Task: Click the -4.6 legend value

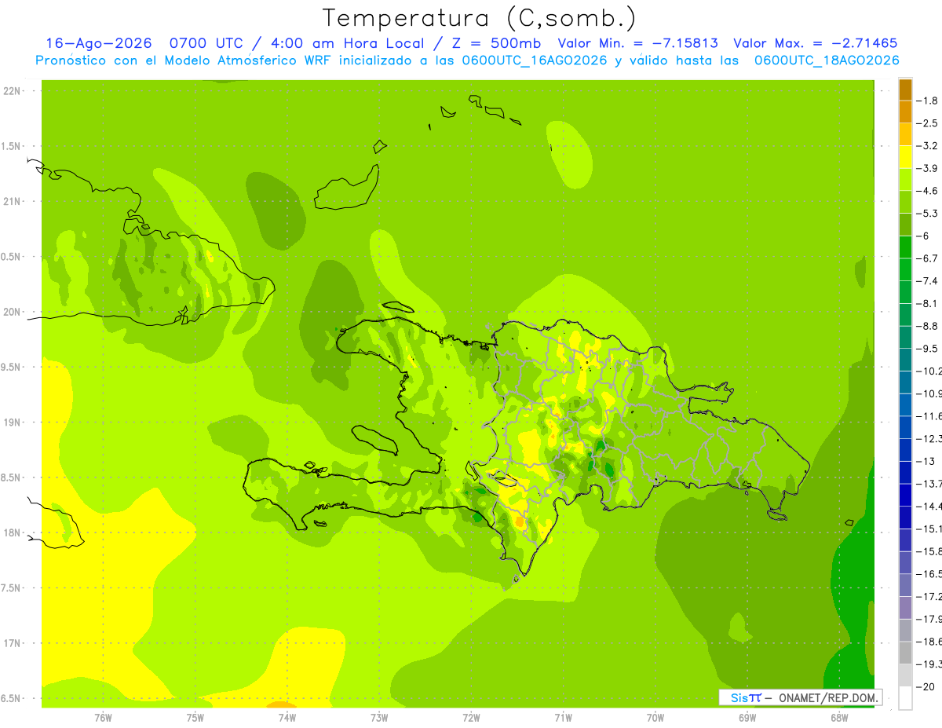Action: click(x=927, y=191)
